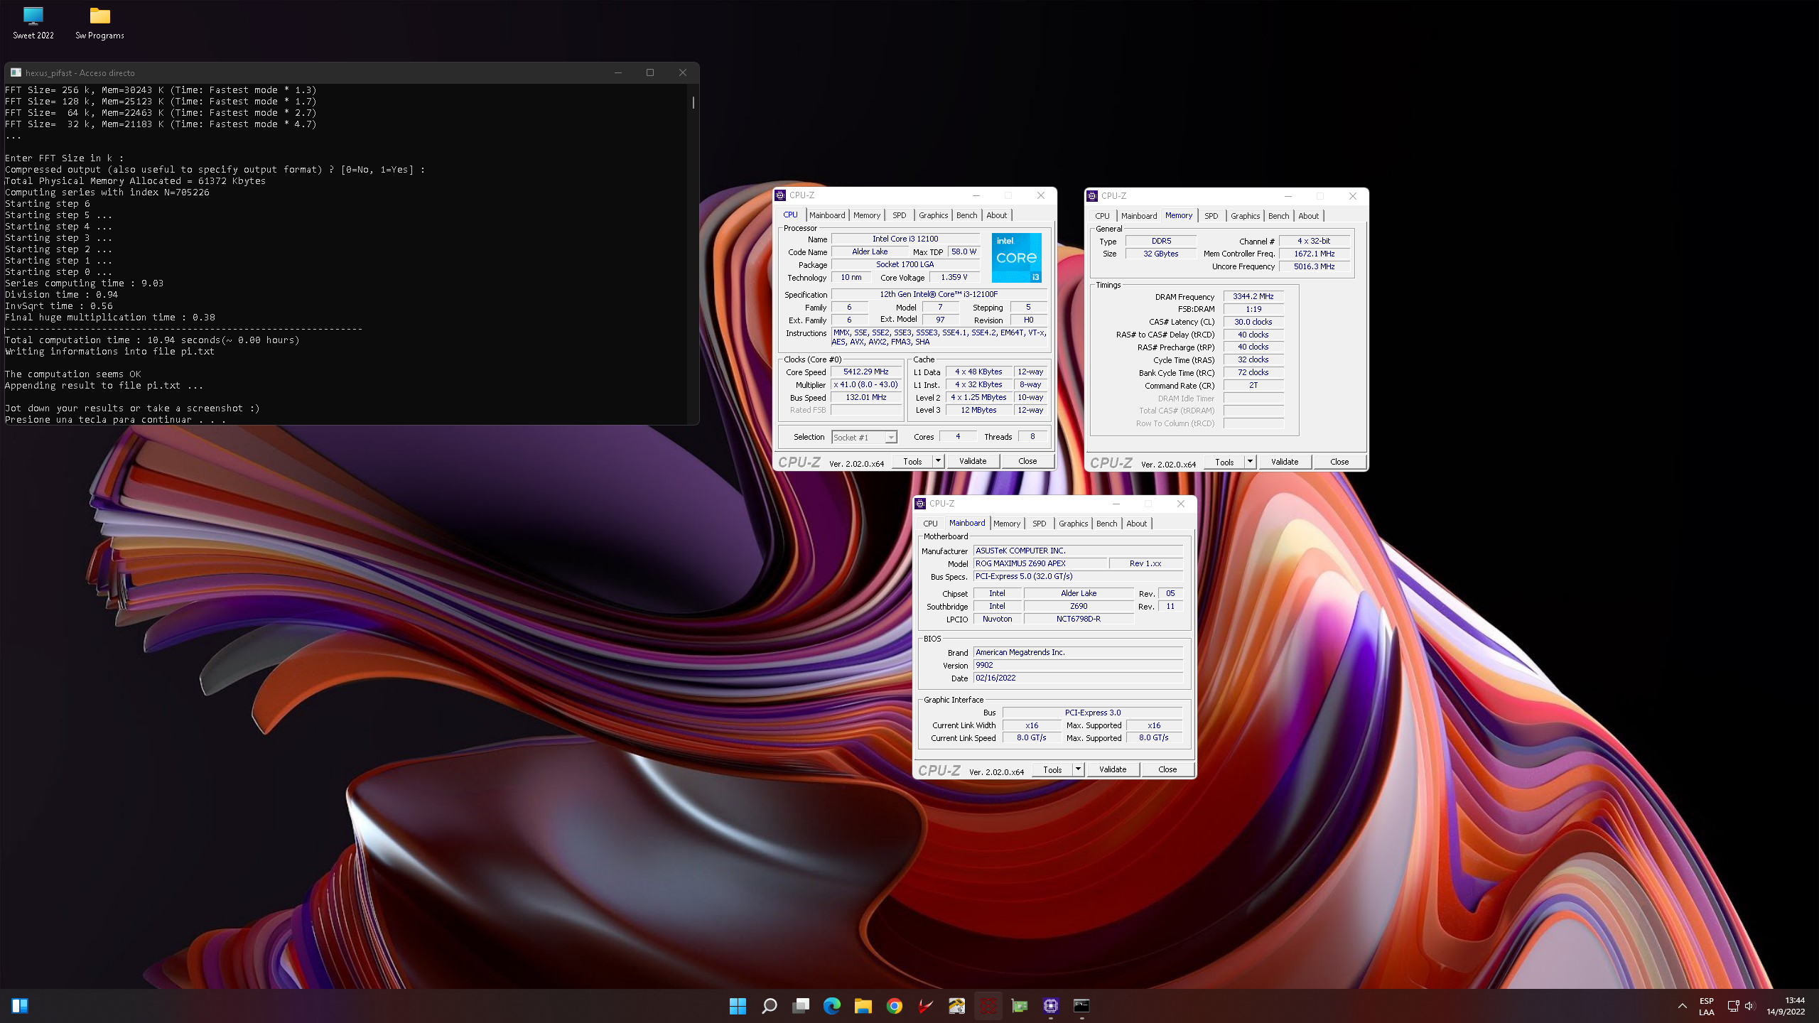Click Validate in Memory window
Screen dimensions: 1819x1023
pyautogui.click(x=1285, y=462)
